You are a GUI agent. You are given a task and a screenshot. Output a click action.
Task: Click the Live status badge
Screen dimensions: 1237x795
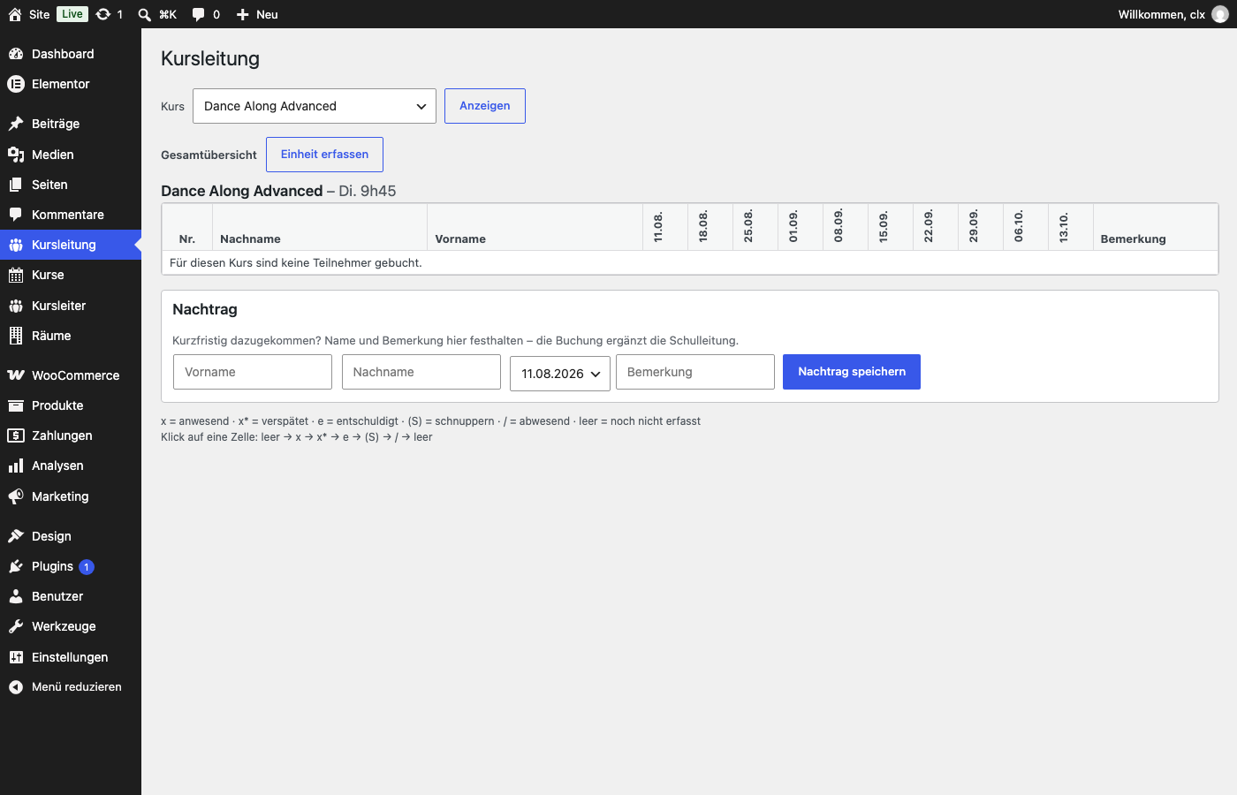[72, 14]
